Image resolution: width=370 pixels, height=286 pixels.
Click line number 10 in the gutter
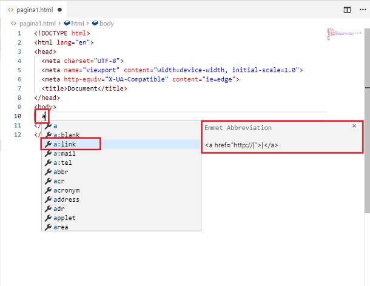[x=18, y=116]
